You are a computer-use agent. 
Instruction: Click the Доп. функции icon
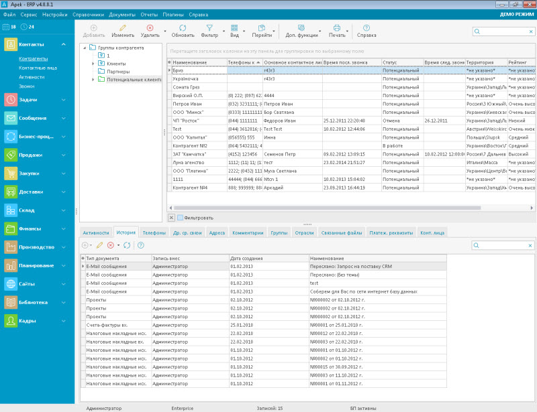coord(301,28)
